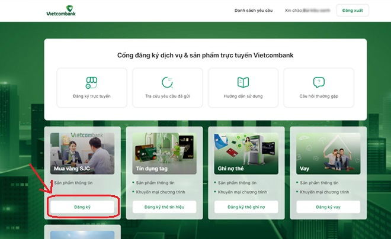Open the Mua vàng SJC card image
The image size is (391, 239).
click(x=82, y=153)
